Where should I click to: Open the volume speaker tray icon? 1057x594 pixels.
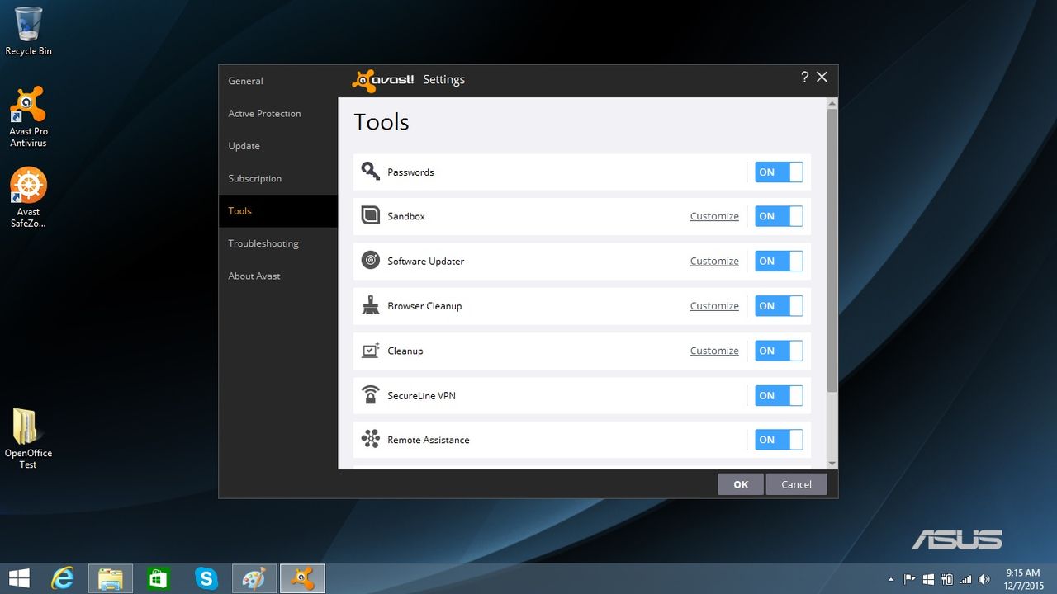984,579
